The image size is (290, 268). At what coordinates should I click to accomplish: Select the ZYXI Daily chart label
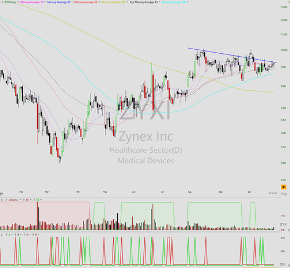coord(10,2)
